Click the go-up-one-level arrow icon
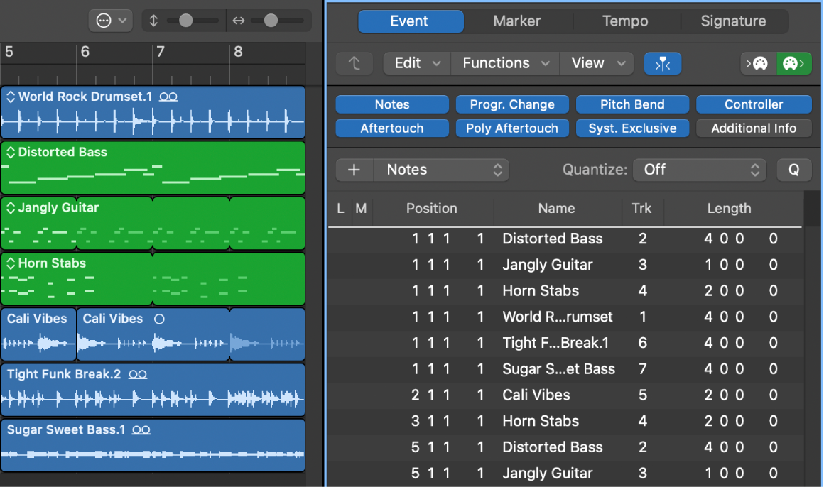The height and width of the screenshot is (487, 824). (354, 63)
